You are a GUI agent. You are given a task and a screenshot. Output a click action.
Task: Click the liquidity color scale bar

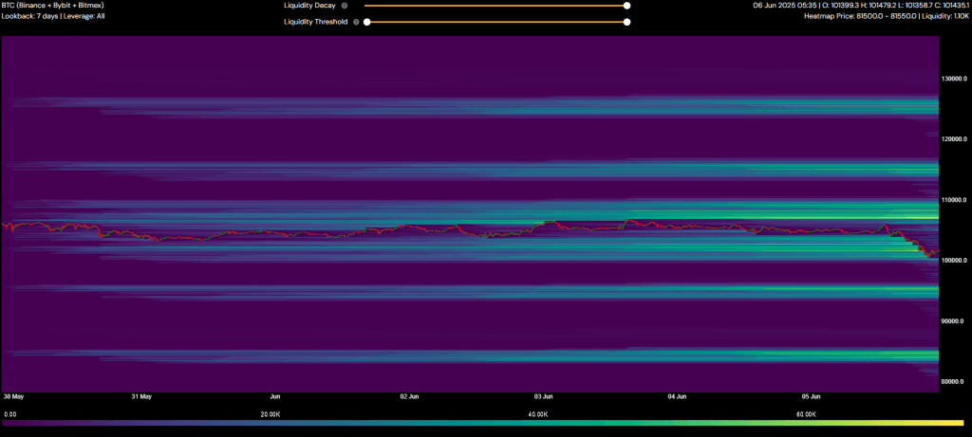[483, 423]
